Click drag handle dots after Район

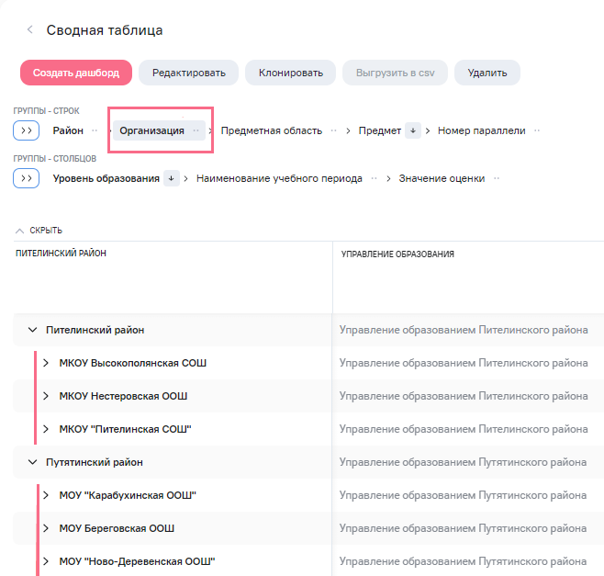point(95,131)
